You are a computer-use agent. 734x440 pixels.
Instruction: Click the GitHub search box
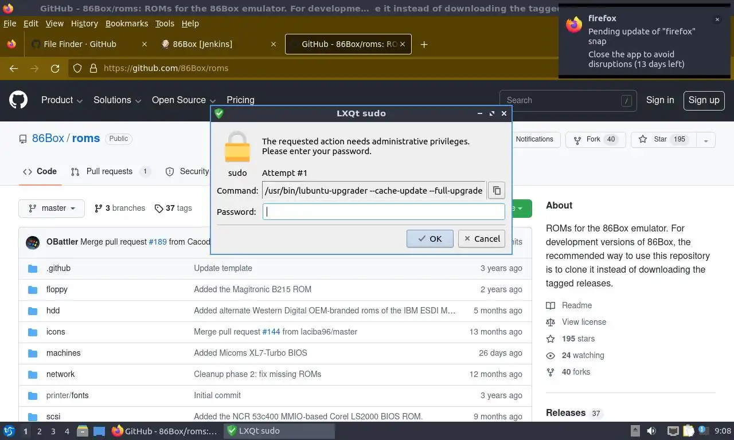point(568,100)
